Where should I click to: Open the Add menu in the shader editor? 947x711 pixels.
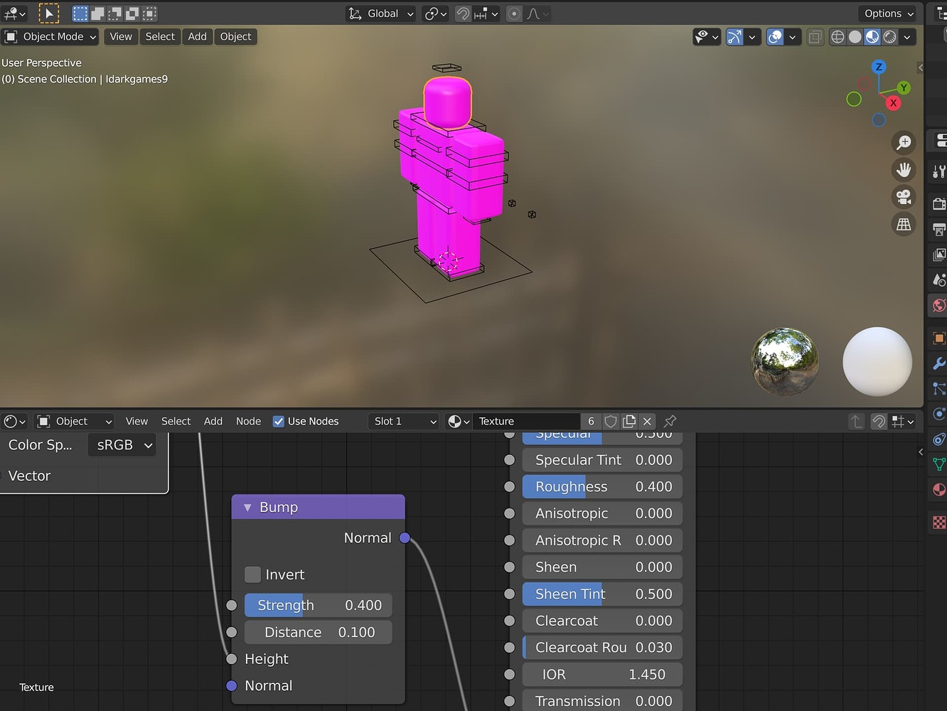pos(213,421)
